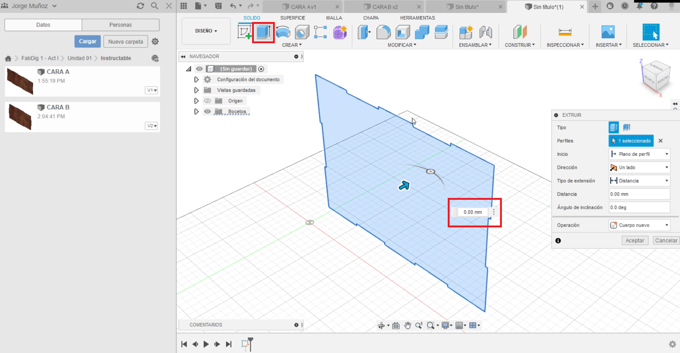Click the Undo arrow
Viewport: 680px width, 353px height.
(x=233, y=6)
